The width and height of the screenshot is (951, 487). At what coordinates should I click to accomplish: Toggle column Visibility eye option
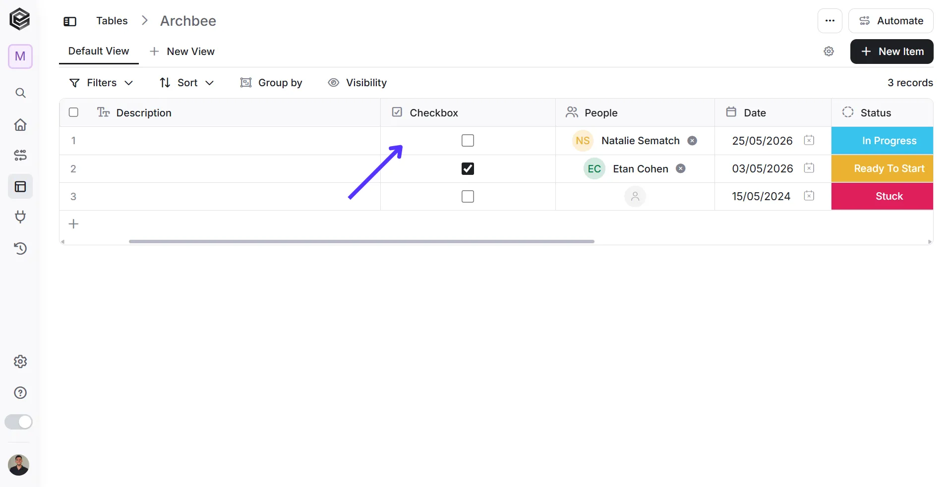click(357, 83)
